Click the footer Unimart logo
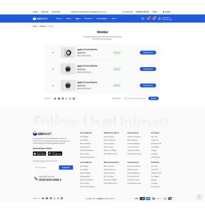Viewport: 205px width, 212px height. coord(42,134)
